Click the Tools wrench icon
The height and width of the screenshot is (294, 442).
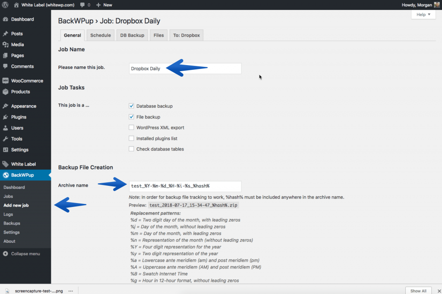tap(5, 139)
